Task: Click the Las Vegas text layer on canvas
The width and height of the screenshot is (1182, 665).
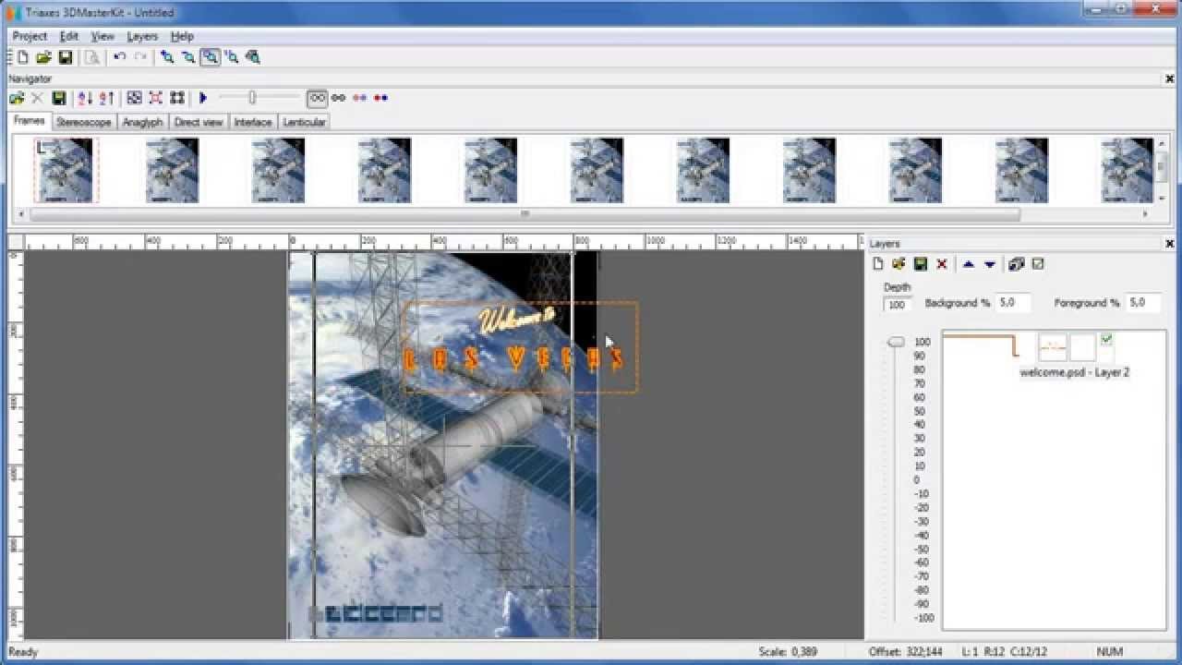Action: (x=521, y=347)
